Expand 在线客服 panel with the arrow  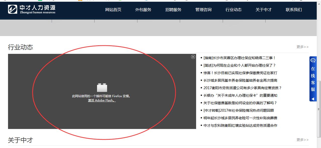tap(313, 99)
